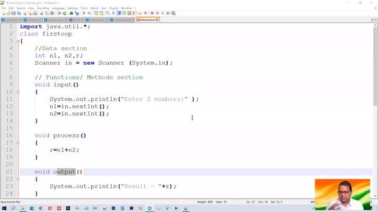The width and height of the screenshot is (378, 212).
Task: Click 'Java source file' status text
Action: click(x=10, y=202)
